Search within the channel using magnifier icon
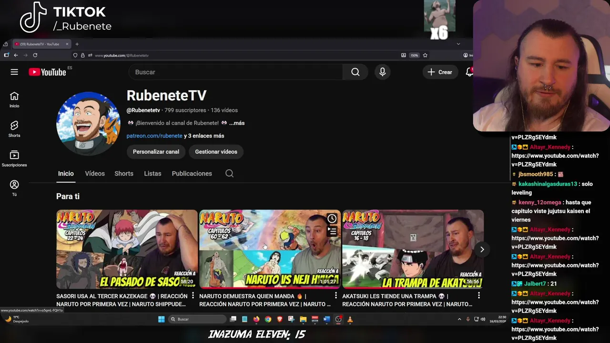The width and height of the screenshot is (610, 343). tap(229, 173)
